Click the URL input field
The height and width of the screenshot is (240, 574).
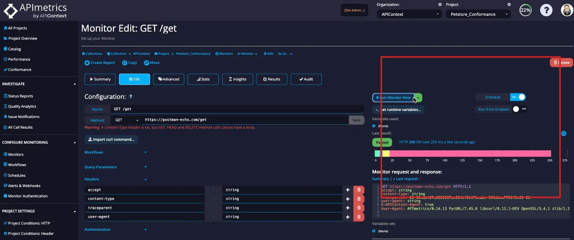245,120
